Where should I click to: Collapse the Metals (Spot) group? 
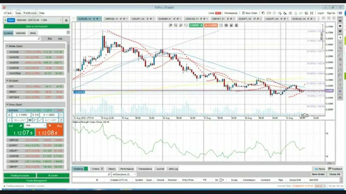click(35, 46)
